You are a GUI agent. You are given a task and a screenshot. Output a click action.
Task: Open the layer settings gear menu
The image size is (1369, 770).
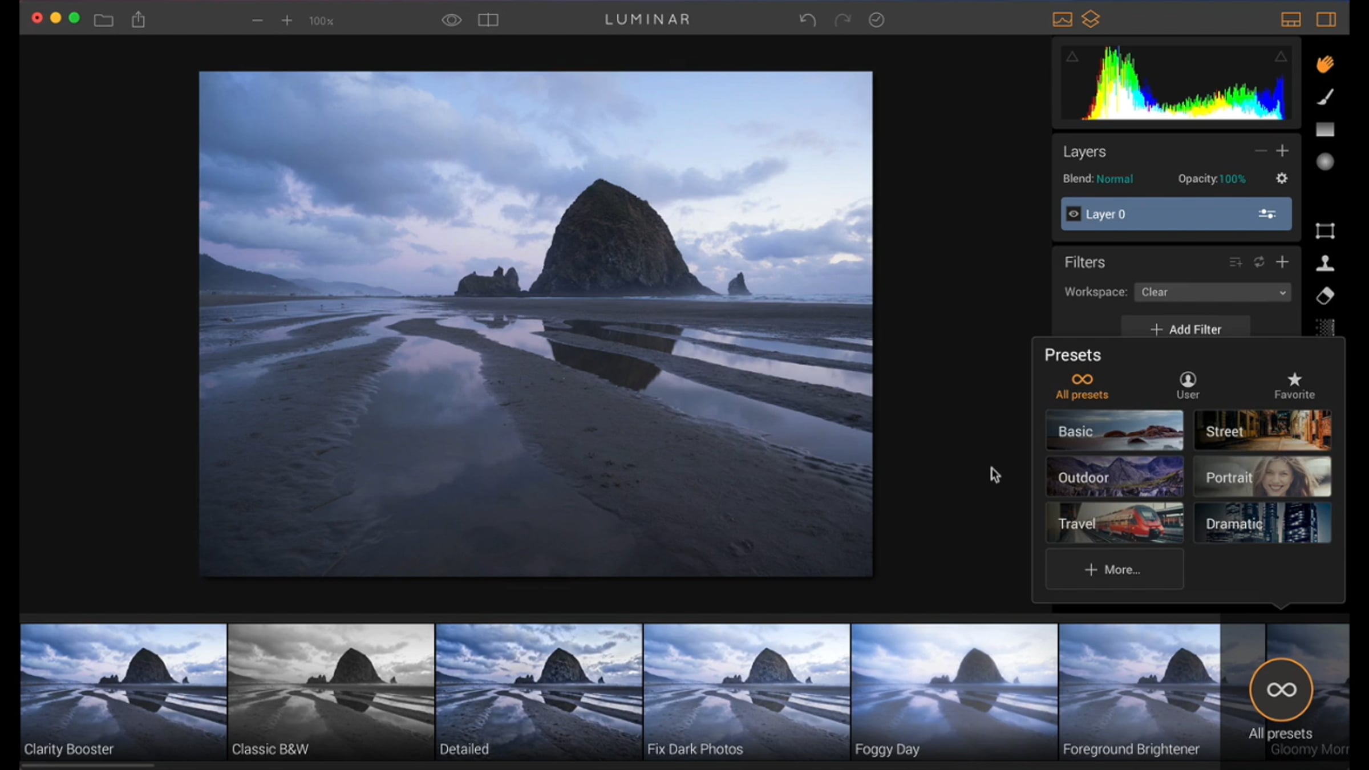[x=1281, y=179]
